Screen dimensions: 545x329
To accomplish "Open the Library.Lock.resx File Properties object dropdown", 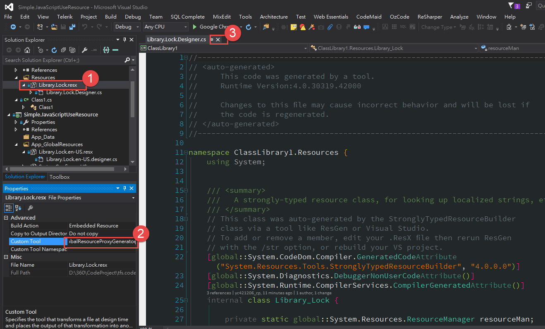I will click(x=69, y=198).
